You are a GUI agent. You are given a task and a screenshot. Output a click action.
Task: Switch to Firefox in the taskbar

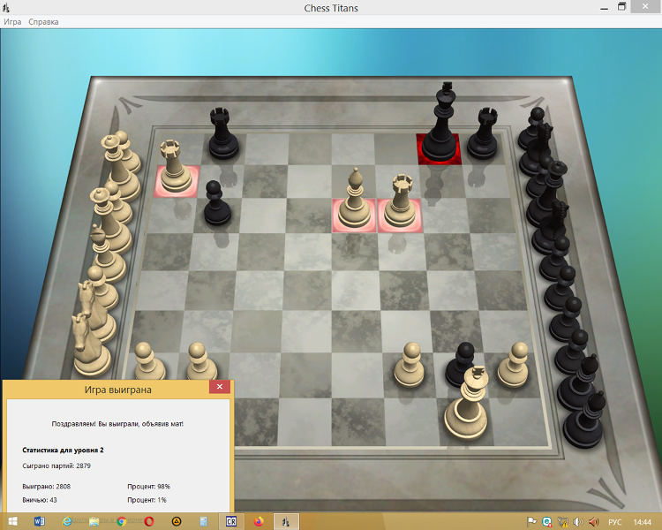[x=259, y=521]
